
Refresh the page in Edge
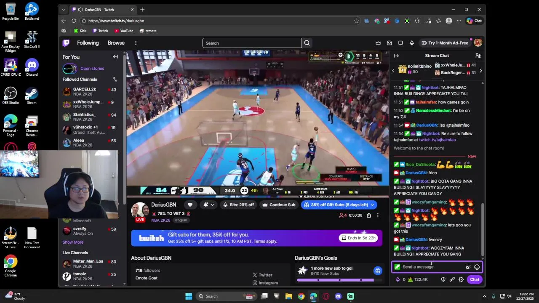[74, 21]
